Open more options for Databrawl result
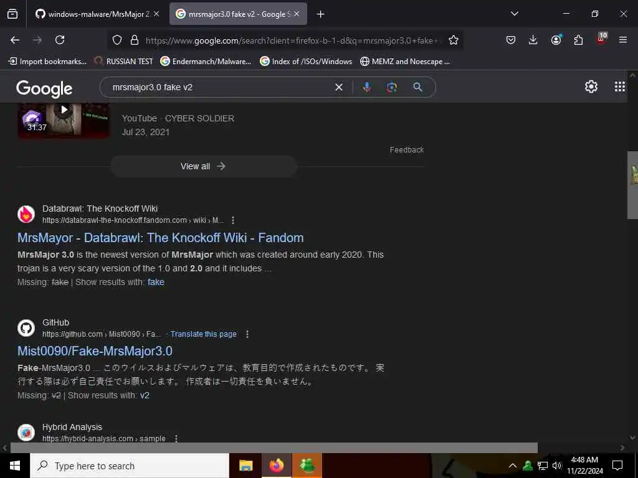Image resolution: width=638 pixels, height=478 pixels. click(x=233, y=220)
